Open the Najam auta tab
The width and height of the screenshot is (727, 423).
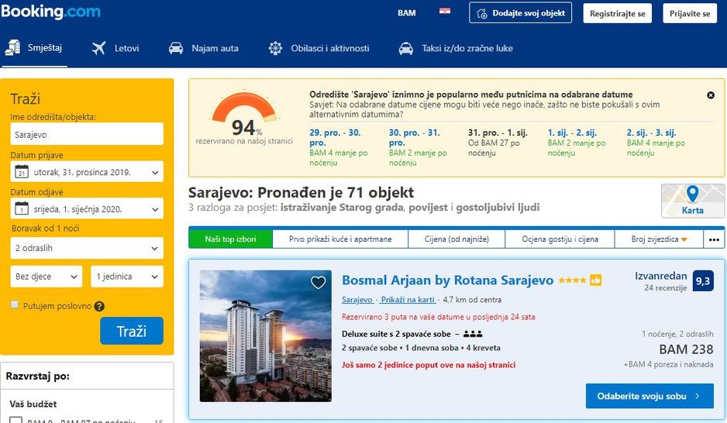[204, 48]
